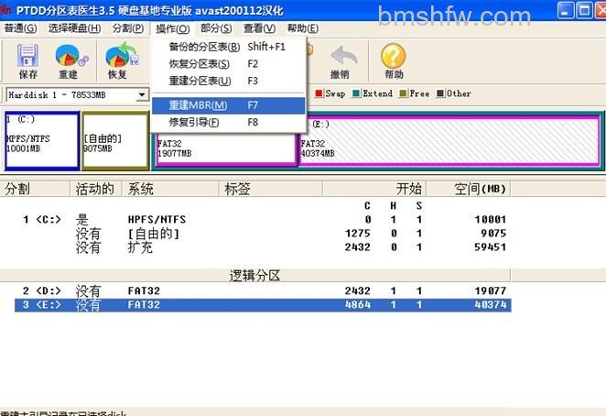This screenshot has width=606, height=416.
Task: Close the open 操作(O) menu
Action: 172,28
